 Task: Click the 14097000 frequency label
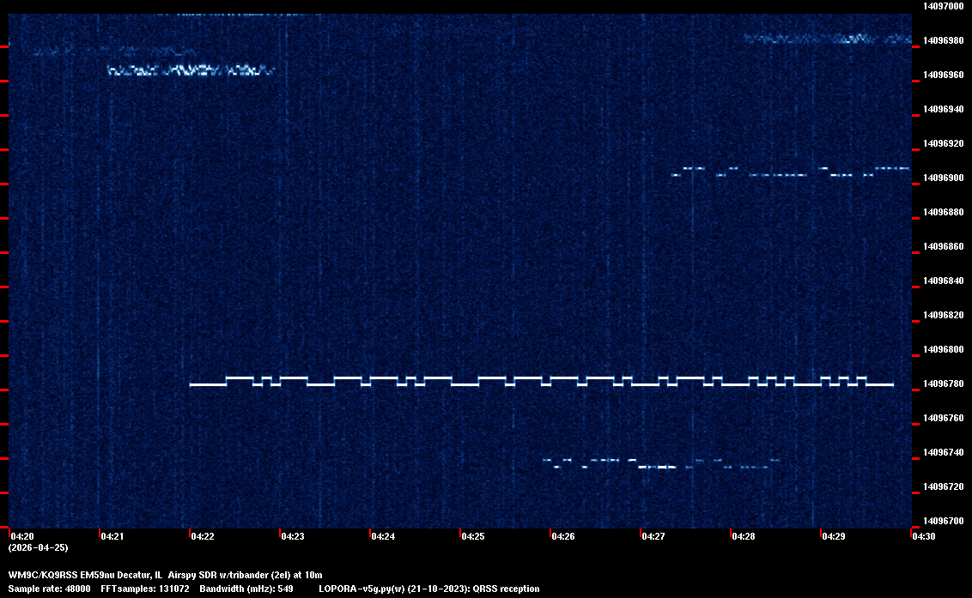[x=942, y=6]
